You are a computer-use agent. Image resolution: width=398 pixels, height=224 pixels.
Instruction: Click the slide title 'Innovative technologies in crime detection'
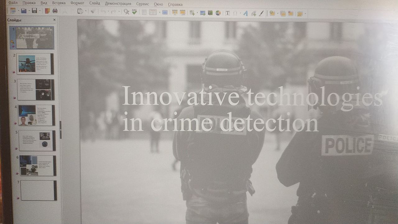(252, 109)
